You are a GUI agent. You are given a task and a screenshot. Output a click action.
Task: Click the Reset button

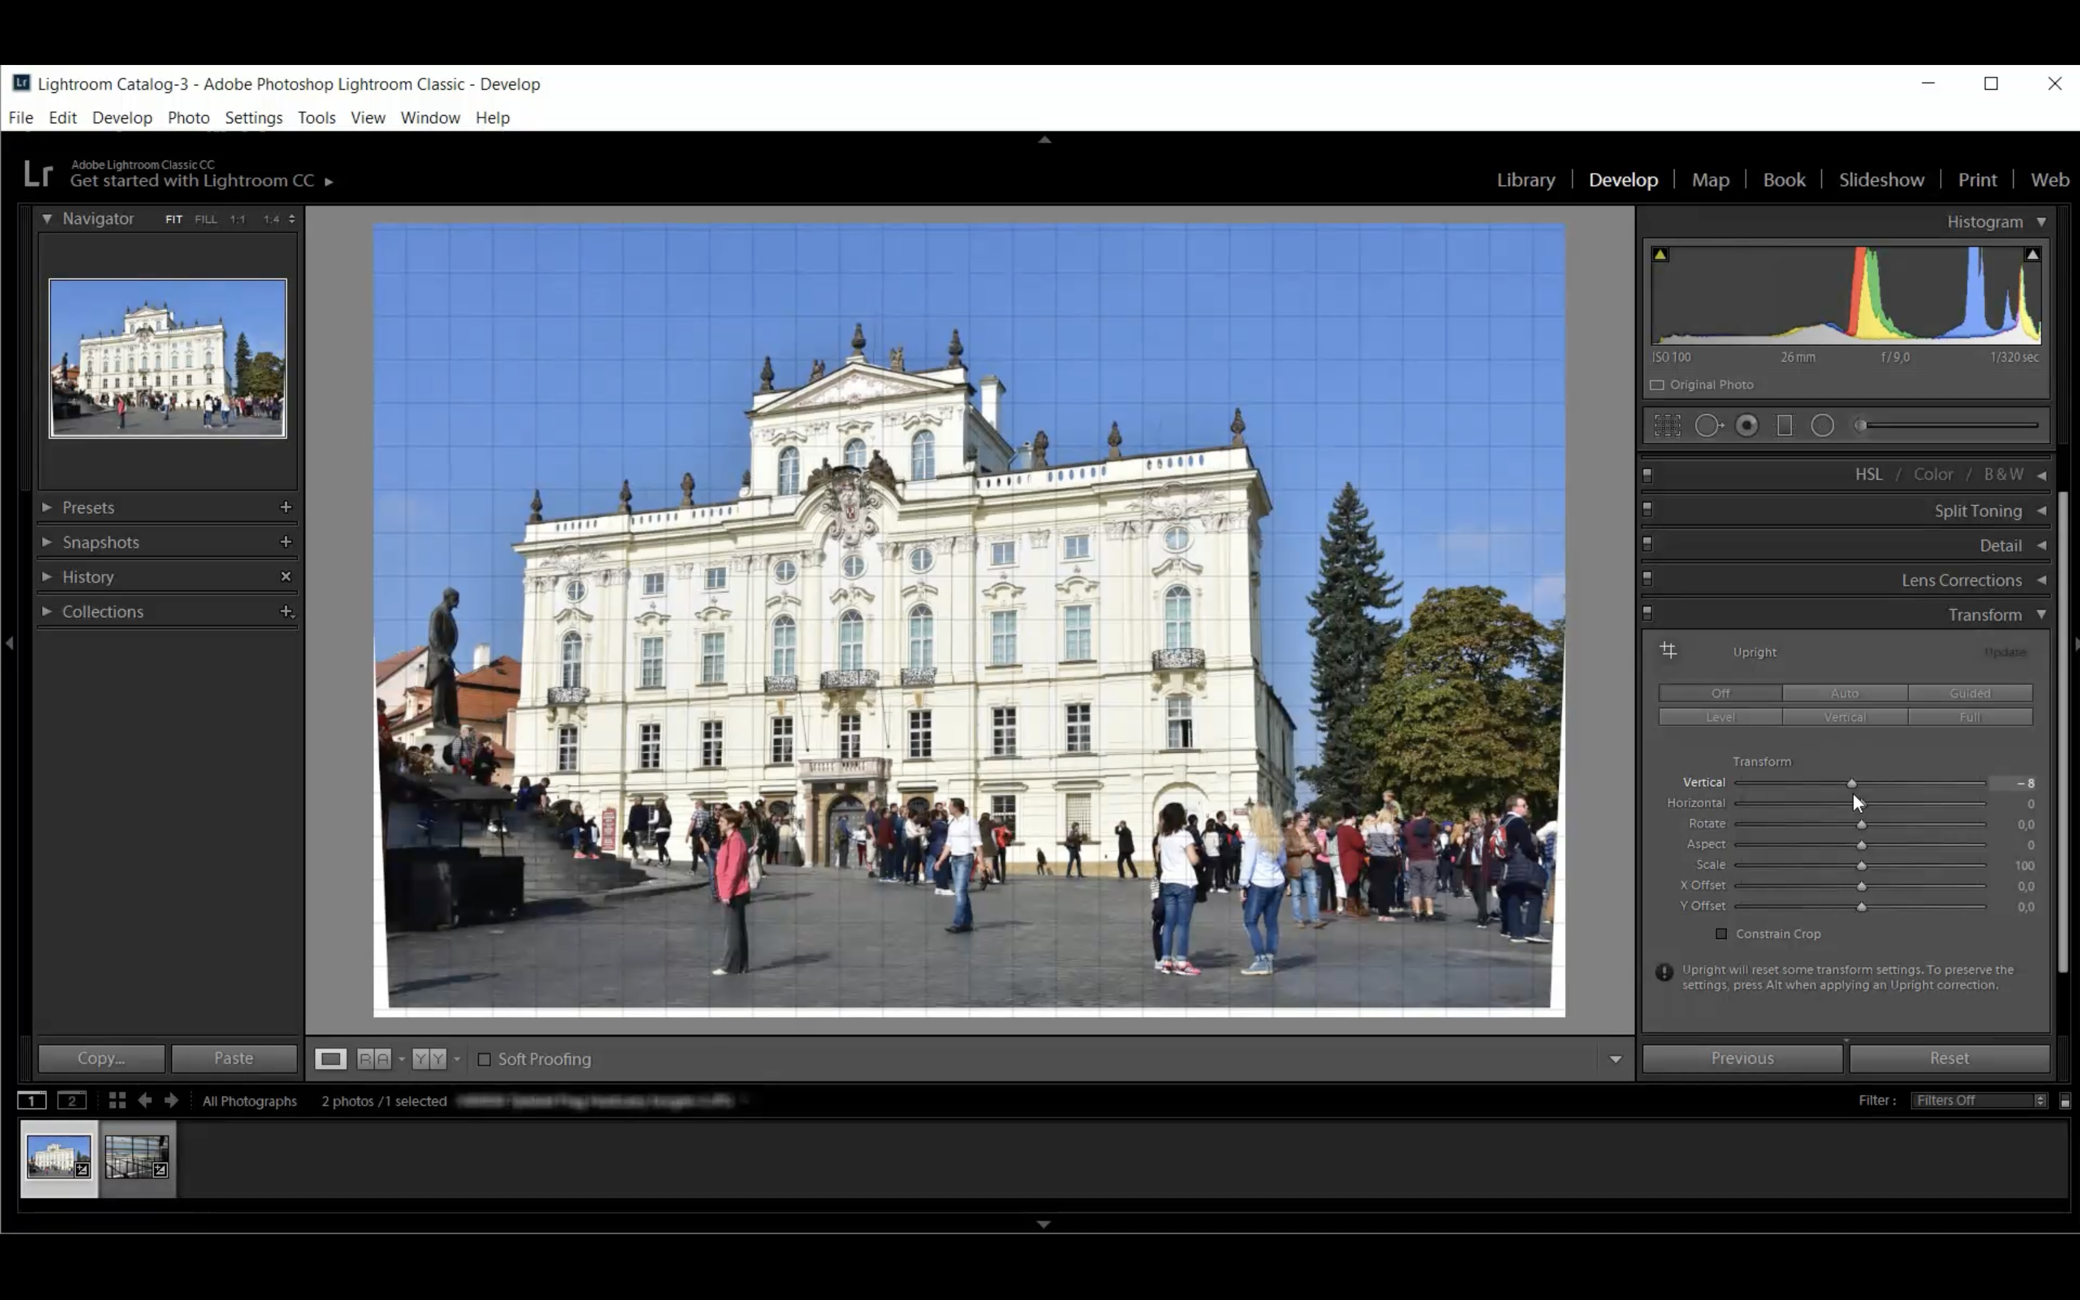click(x=1949, y=1059)
